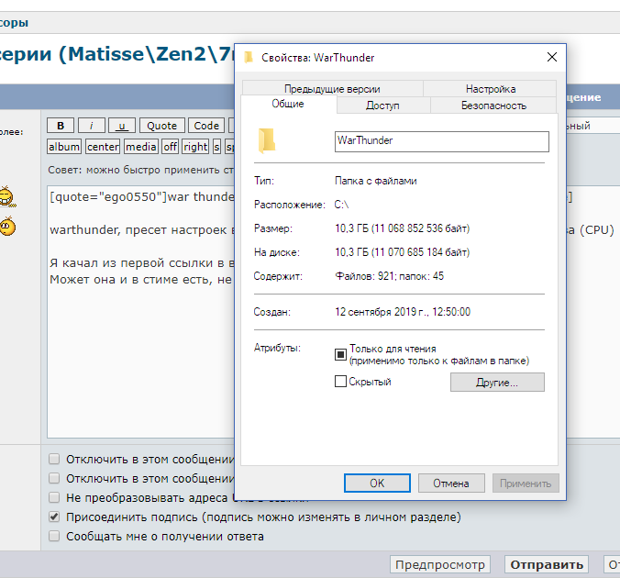Insert the center tag
Viewport: 620px width, 578px height.
103,147
